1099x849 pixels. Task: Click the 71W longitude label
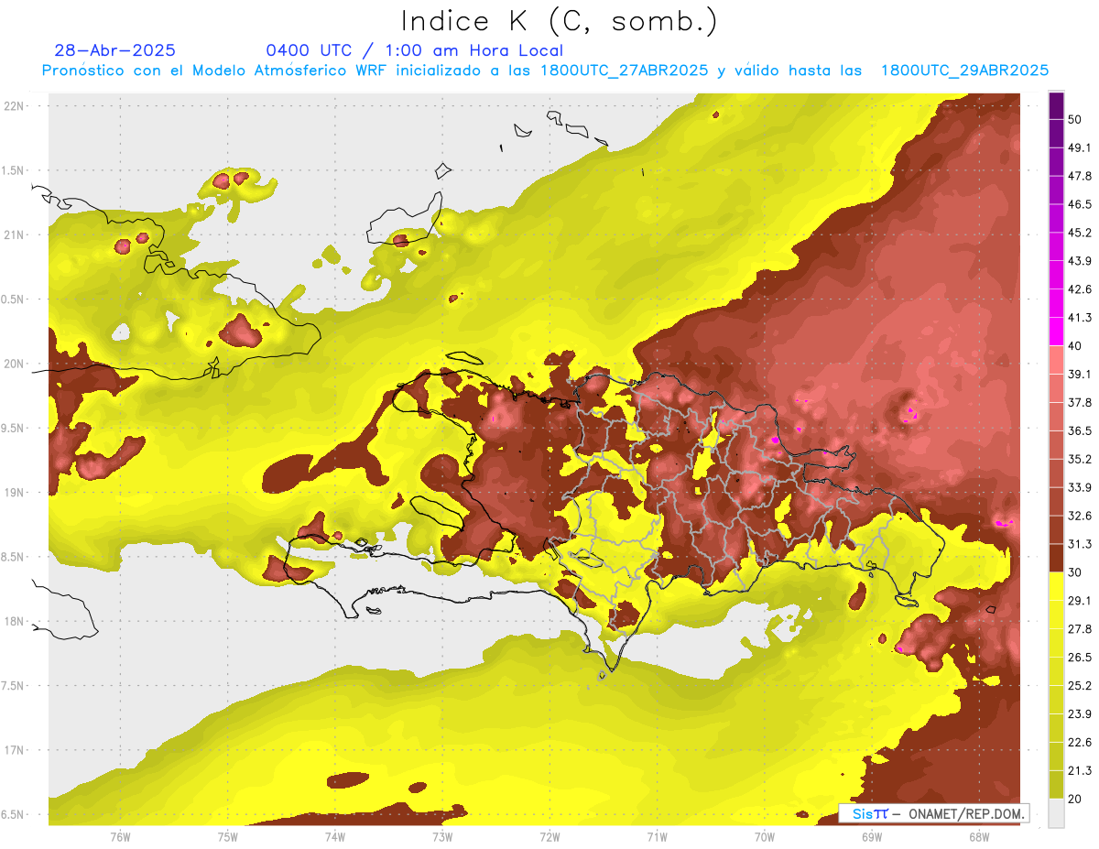(657, 837)
